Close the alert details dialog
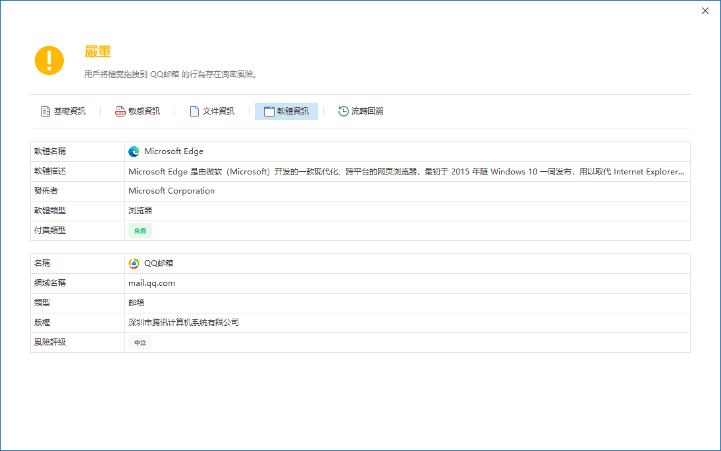Screen dimensions: 721x451 coord(705,11)
